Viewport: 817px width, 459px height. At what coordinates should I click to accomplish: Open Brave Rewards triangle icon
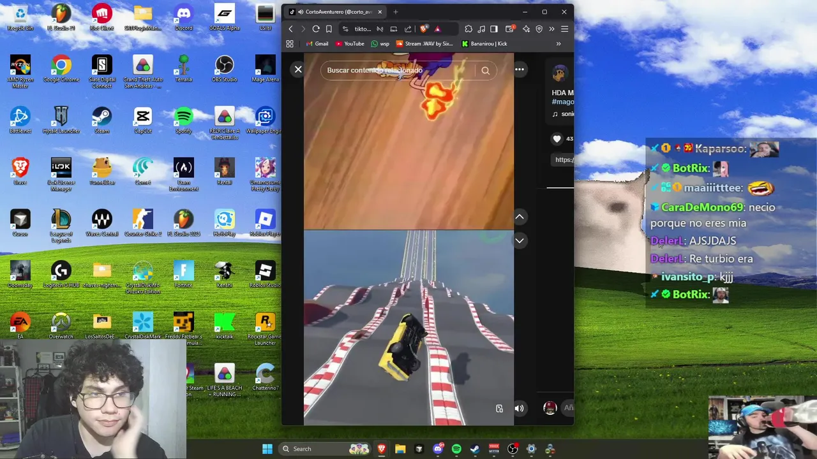coord(437,29)
